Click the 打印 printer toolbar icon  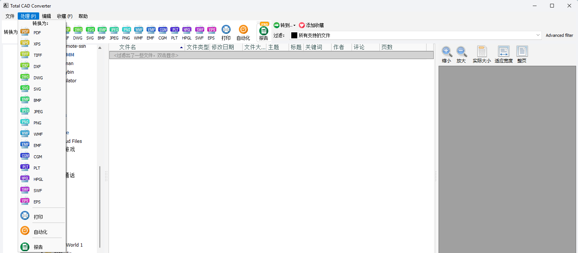tap(226, 33)
